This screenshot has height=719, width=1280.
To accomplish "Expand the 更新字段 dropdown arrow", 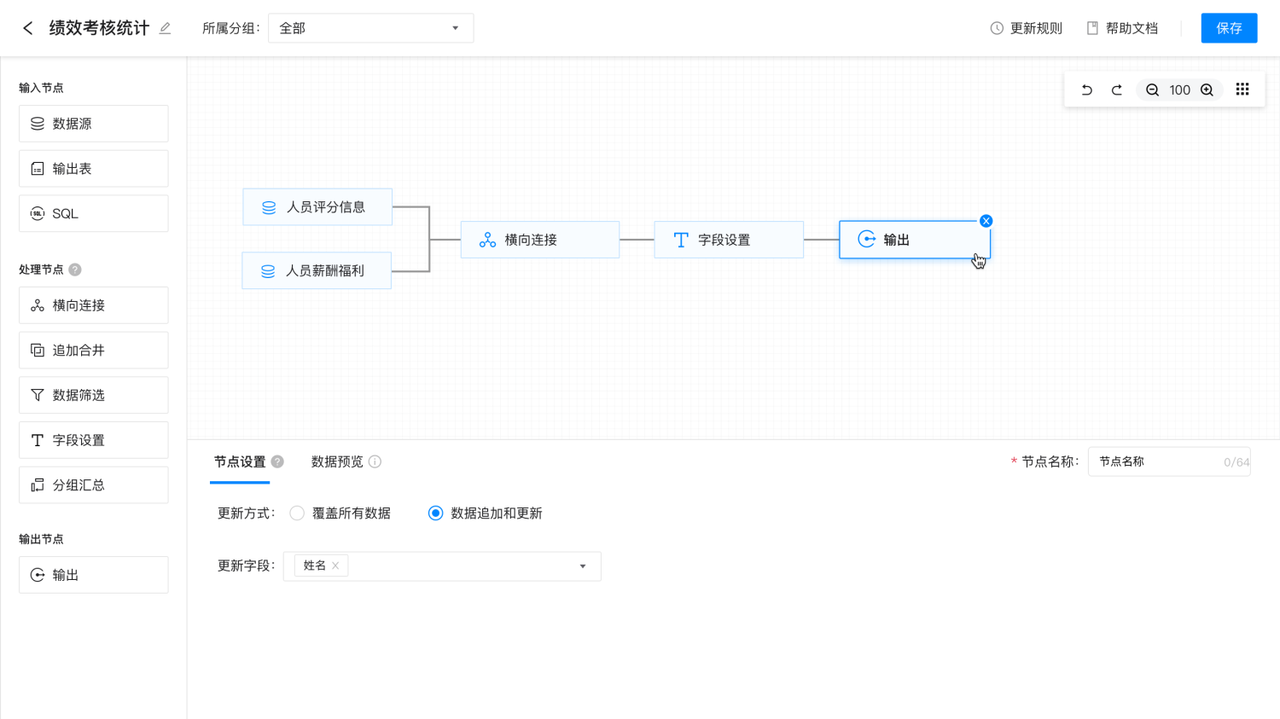I will (x=583, y=566).
